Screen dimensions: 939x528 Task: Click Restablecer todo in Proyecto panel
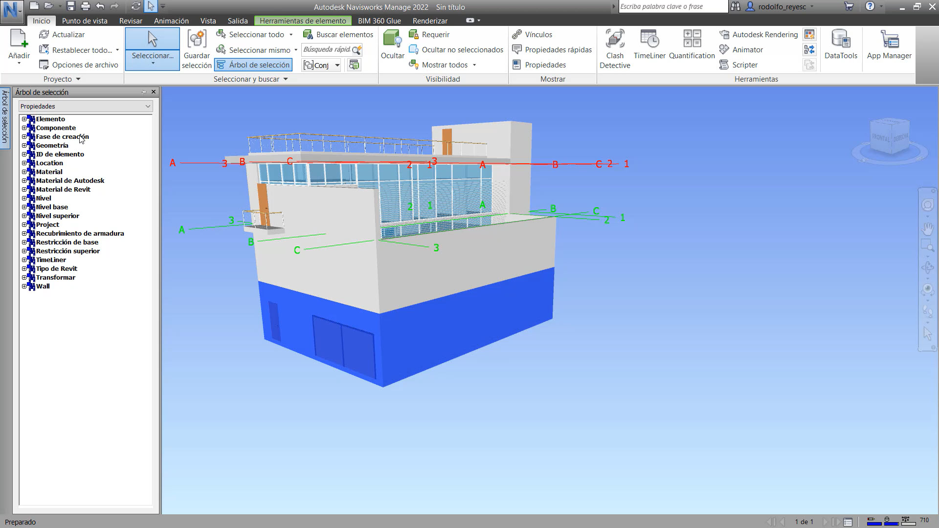80,49
